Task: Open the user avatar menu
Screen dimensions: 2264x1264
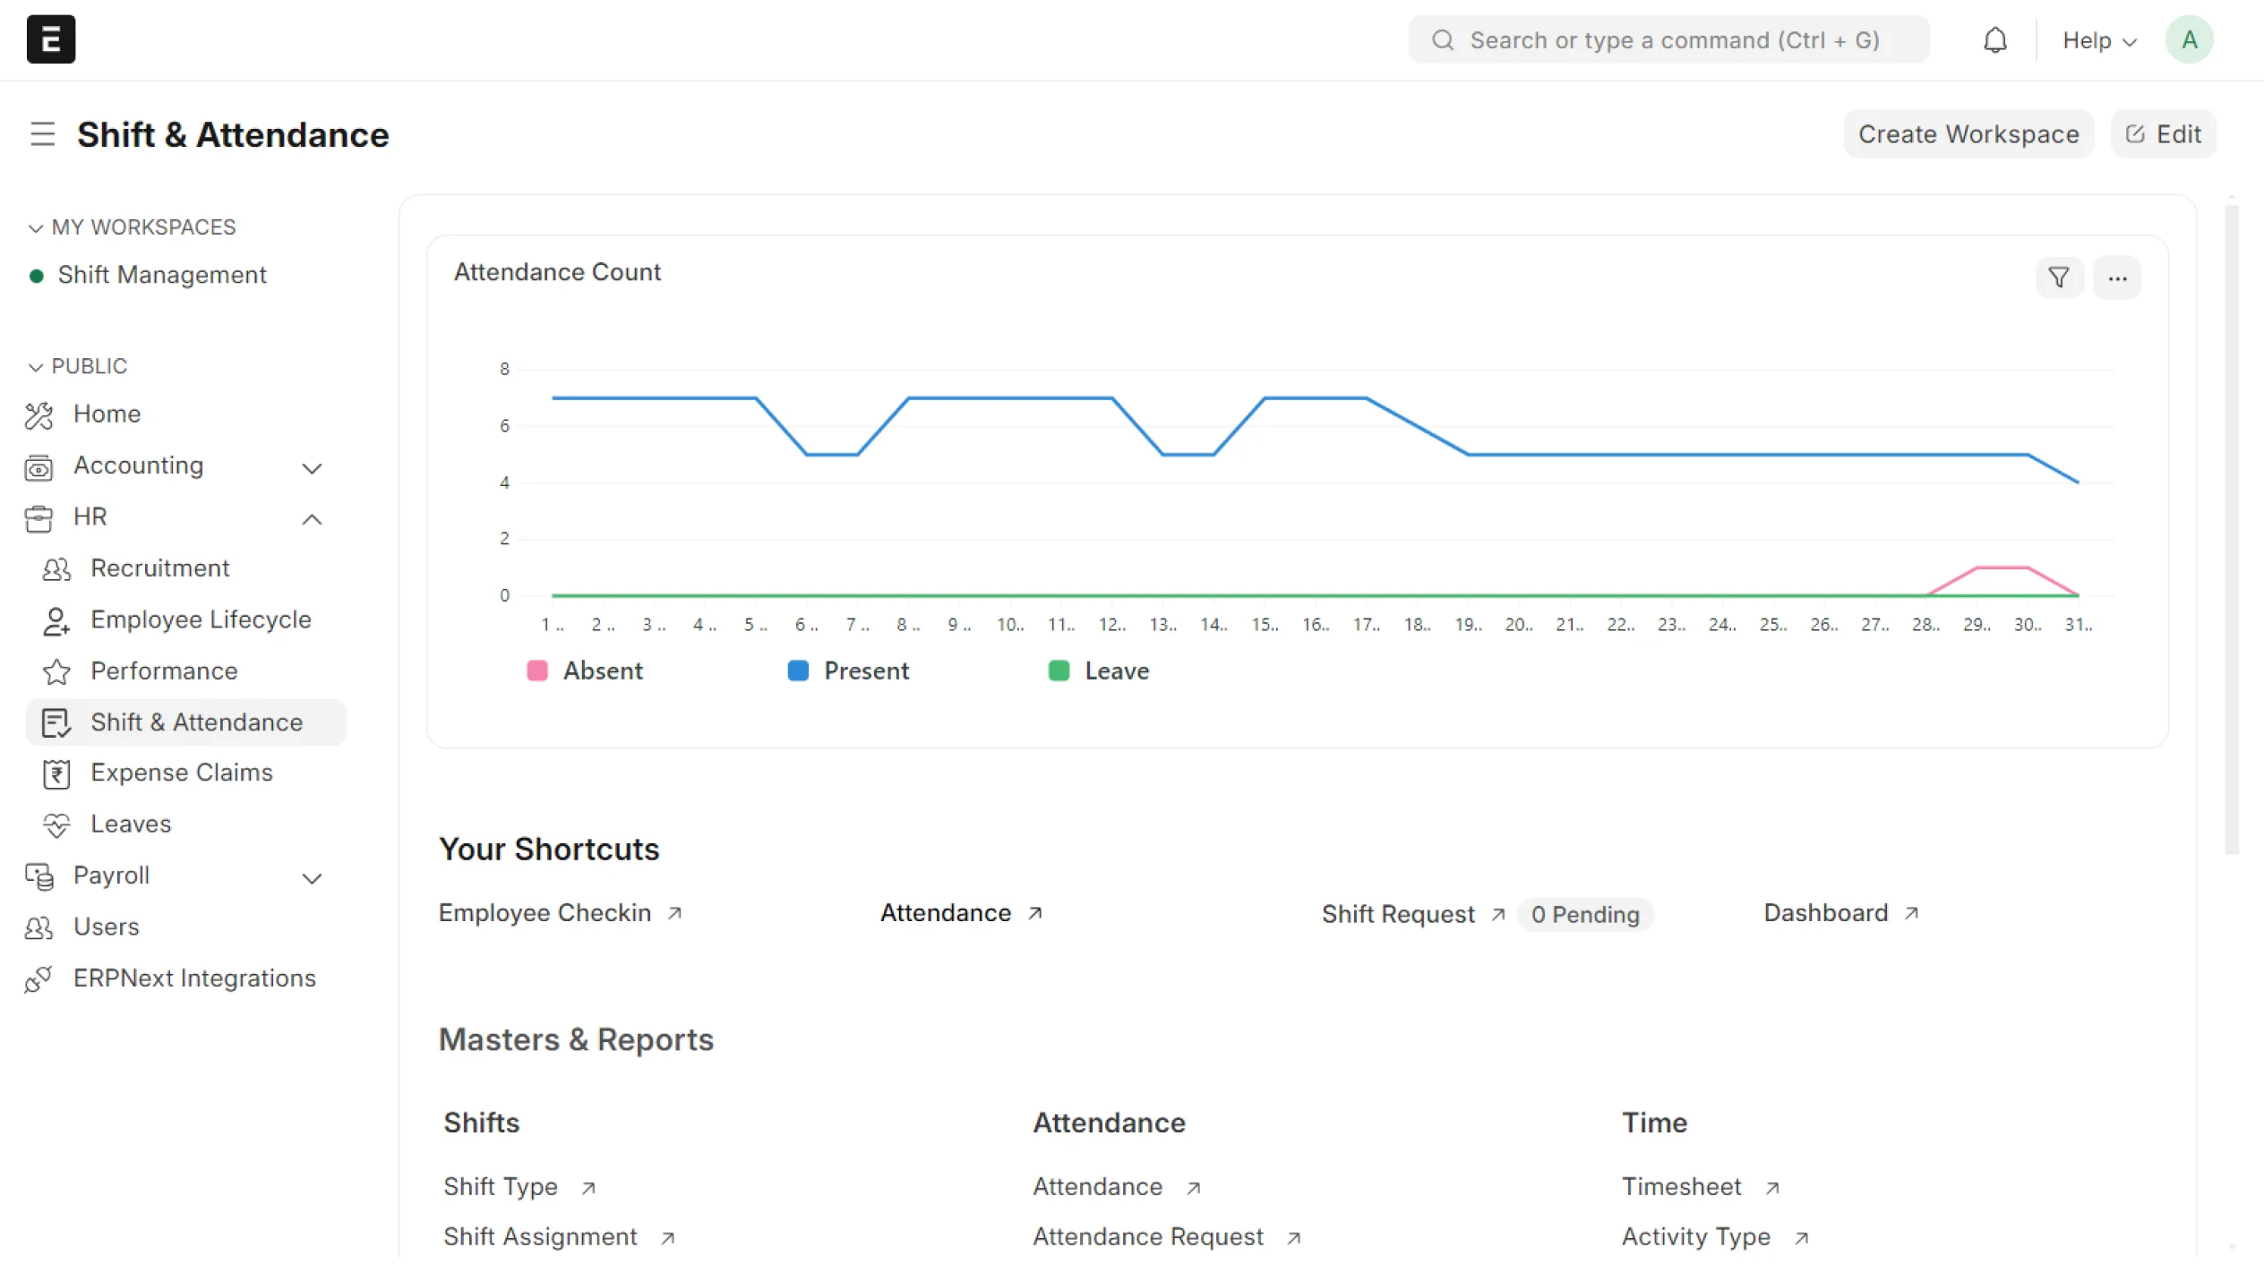Action: (2189, 40)
